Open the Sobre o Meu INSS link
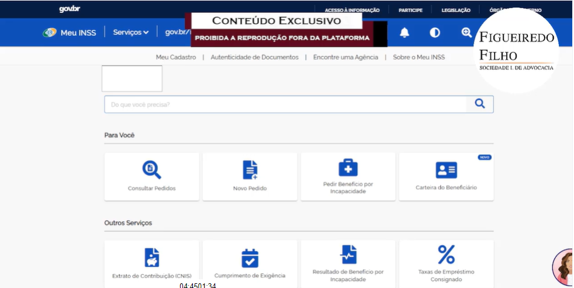The width and height of the screenshot is (574, 288). [x=419, y=57]
